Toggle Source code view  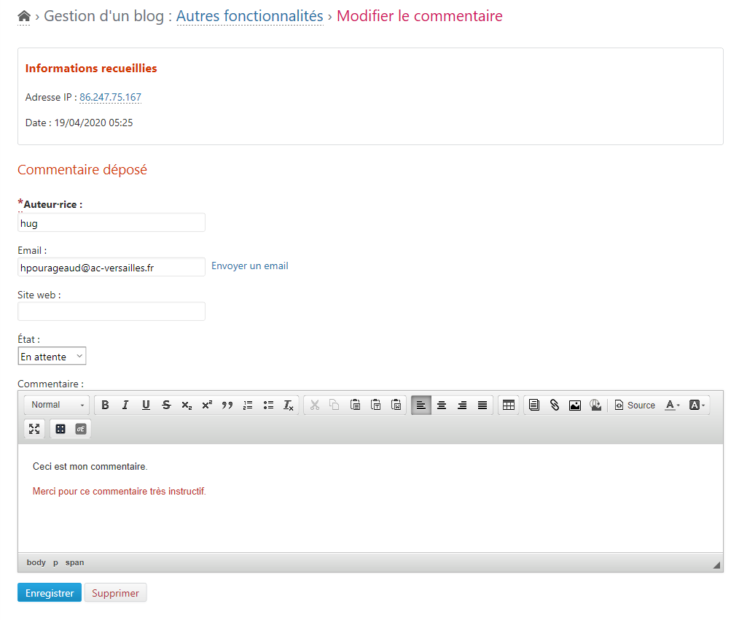pyautogui.click(x=635, y=405)
